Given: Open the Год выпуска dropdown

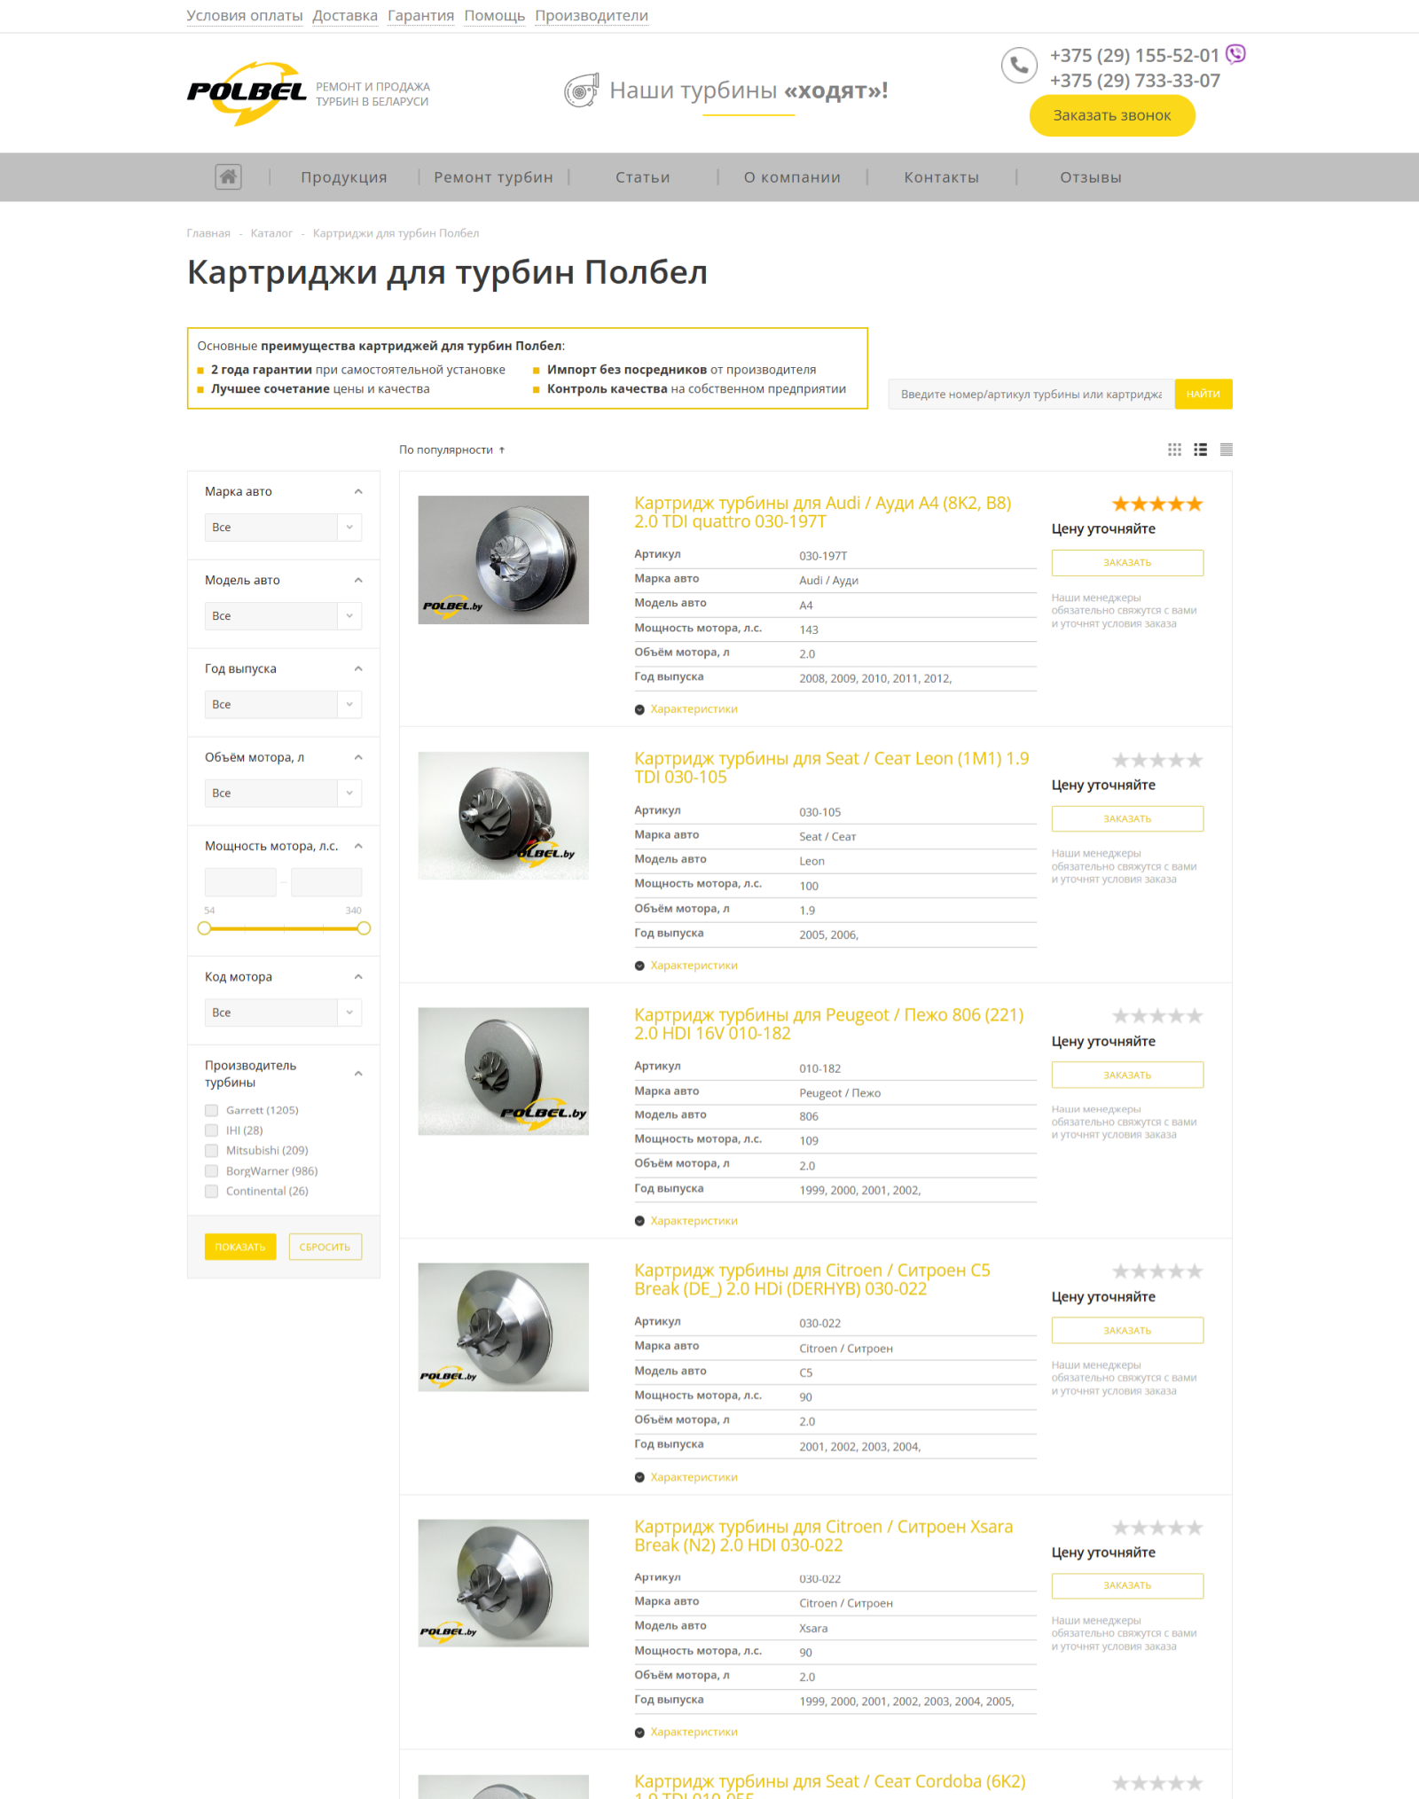Looking at the screenshot, I should [283, 704].
